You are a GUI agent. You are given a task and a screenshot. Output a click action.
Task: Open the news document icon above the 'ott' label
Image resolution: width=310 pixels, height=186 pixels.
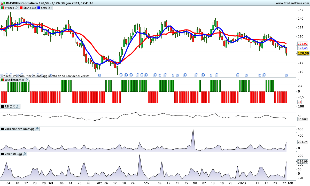99,75
